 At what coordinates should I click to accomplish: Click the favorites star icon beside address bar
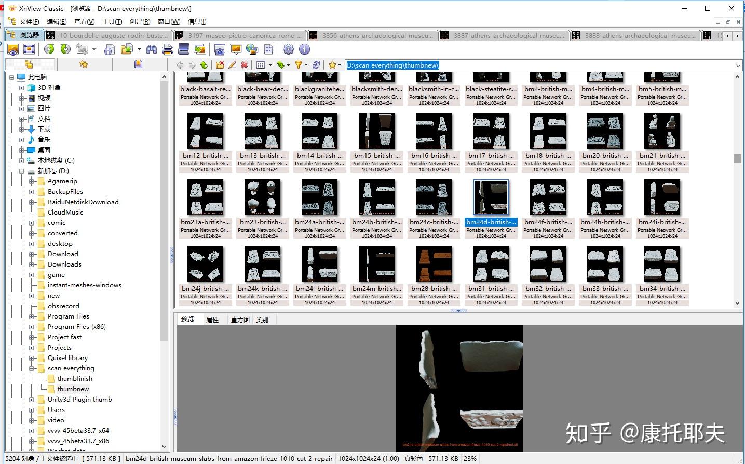(x=332, y=65)
